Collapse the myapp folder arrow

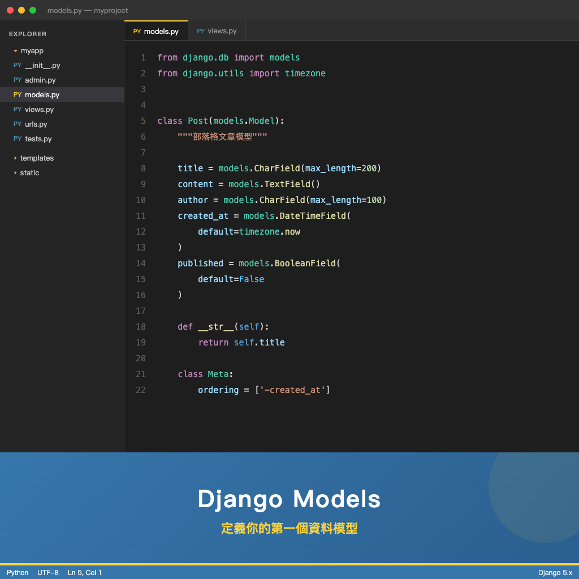click(x=15, y=51)
